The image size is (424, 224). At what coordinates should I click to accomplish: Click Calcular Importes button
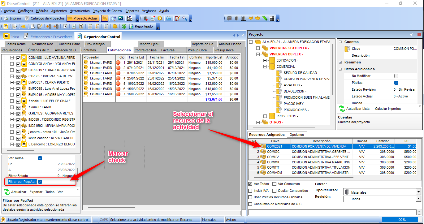click(x=388, y=109)
